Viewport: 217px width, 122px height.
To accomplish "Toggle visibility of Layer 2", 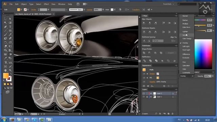I will tap(143, 94).
